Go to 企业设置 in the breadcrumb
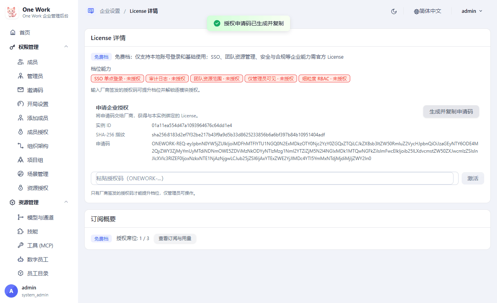This screenshot has width=497, height=303. 110,11
